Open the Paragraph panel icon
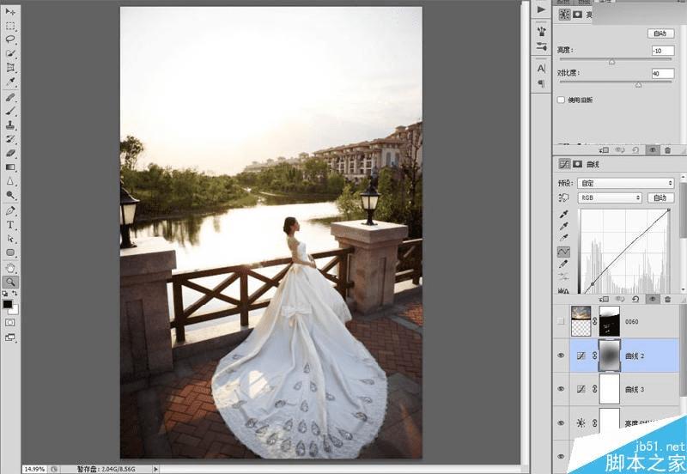The height and width of the screenshot is (474, 687). coord(542,83)
